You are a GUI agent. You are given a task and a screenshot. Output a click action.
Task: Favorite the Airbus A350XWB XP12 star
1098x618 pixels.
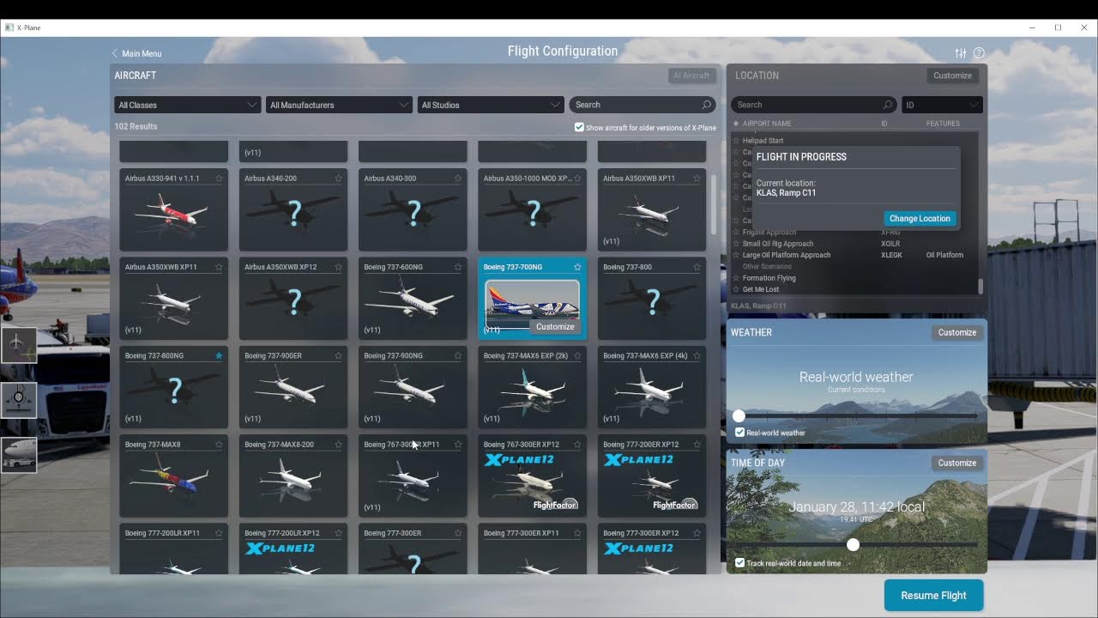point(338,267)
